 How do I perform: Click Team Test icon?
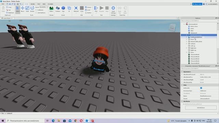[x=120, y=10]
